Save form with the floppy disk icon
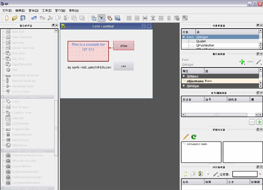This screenshot has height=190, width=263. [23, 18]
